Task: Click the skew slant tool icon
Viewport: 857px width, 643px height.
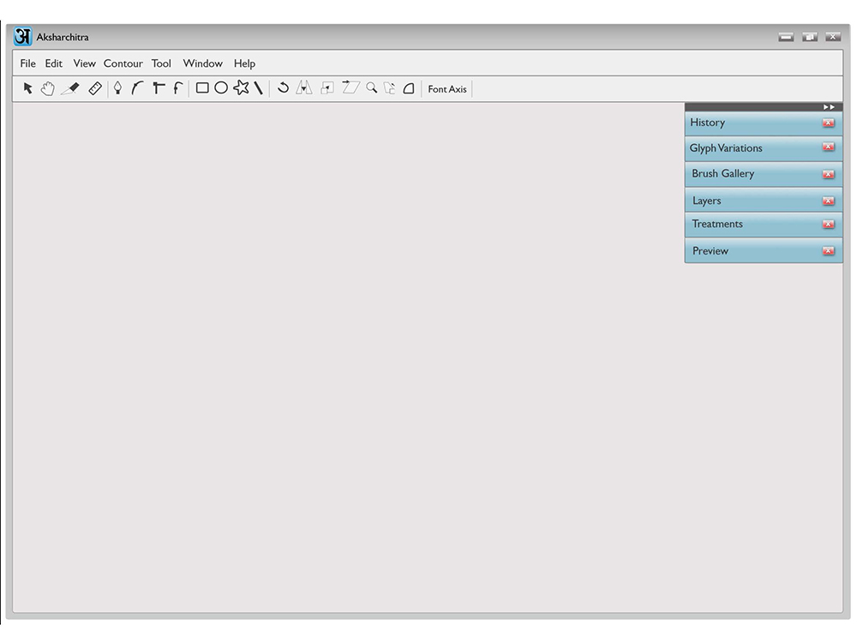Action: (x=351, y=87)
